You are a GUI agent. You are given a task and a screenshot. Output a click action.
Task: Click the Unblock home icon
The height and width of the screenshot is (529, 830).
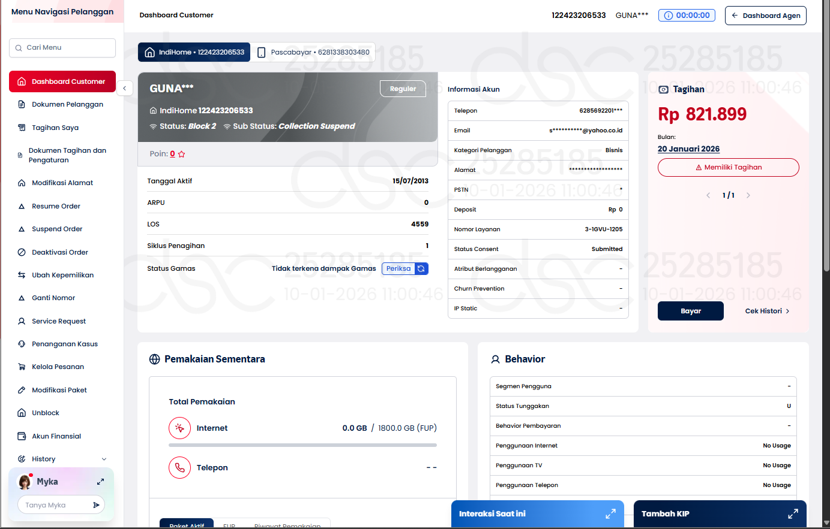coord(22,413)
